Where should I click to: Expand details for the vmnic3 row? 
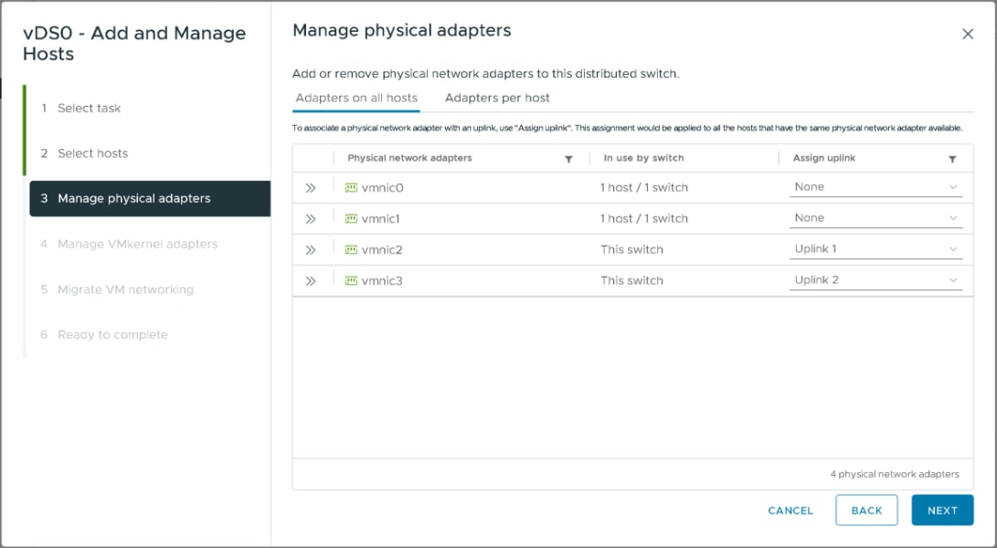click(x=311, y=281)
